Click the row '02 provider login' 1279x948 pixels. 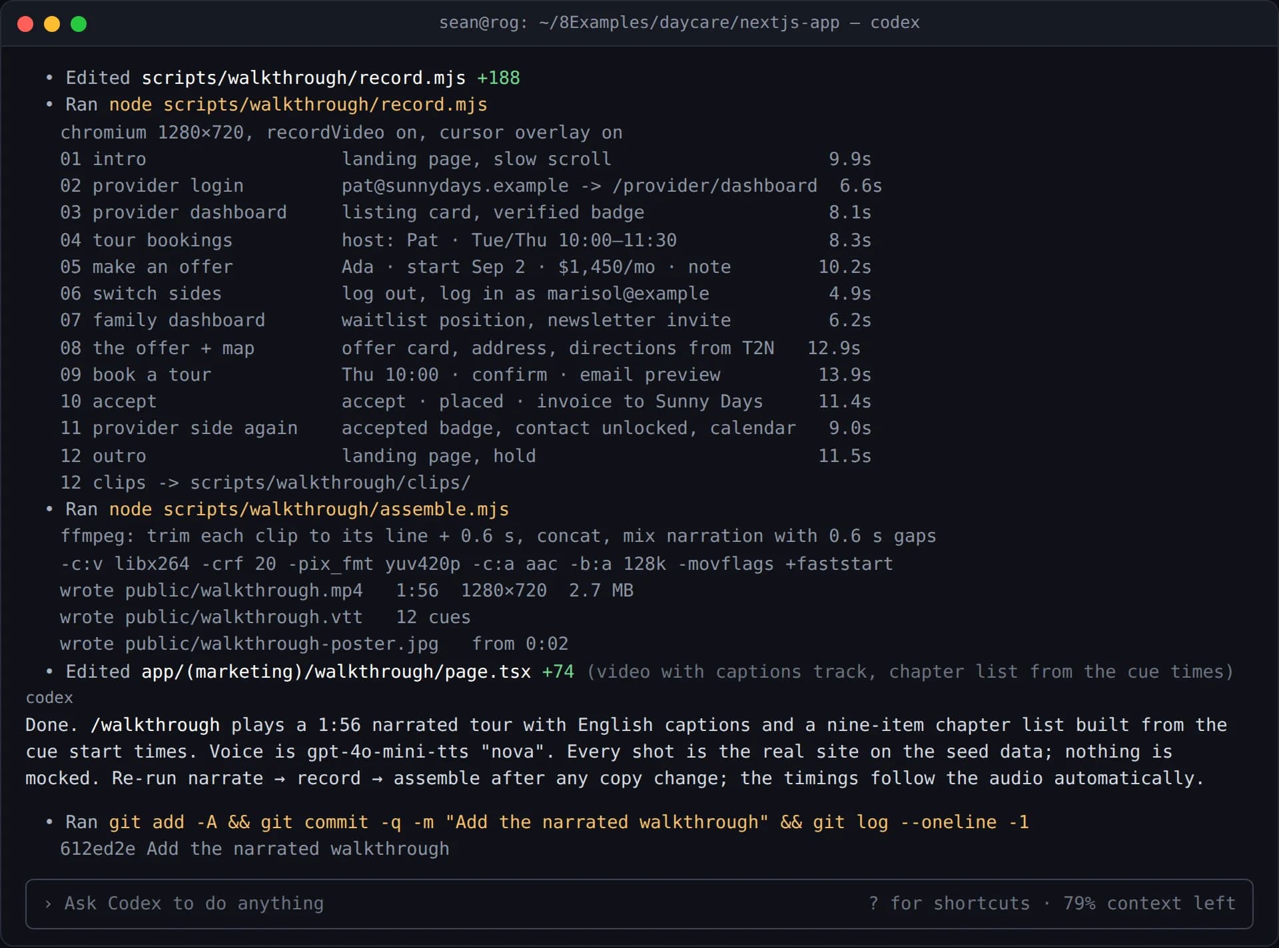471,186
